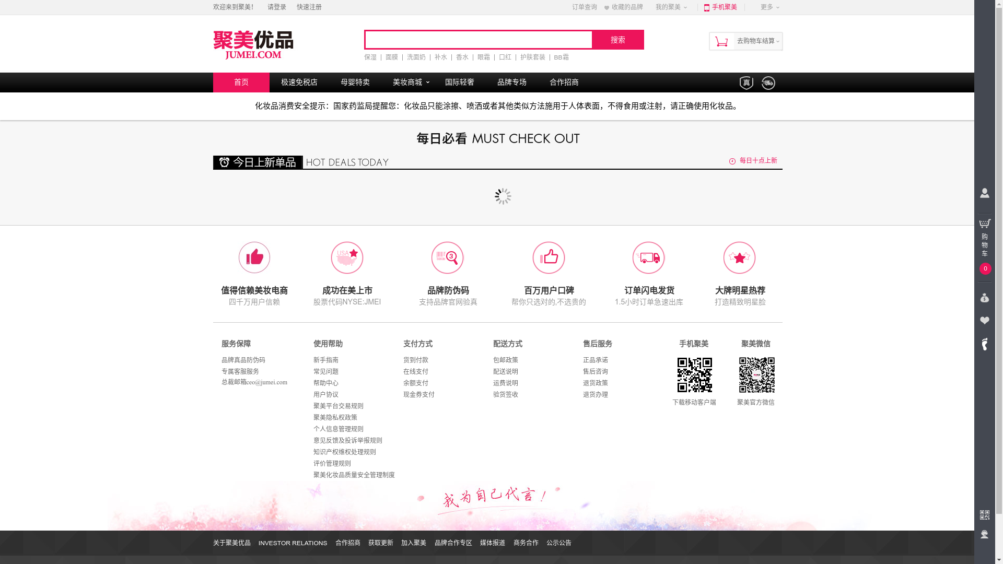Click the footprint browsing history icon

984,344
